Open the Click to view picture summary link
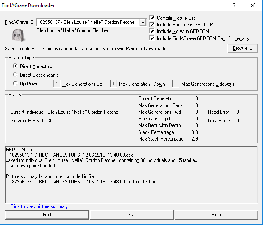The height and width of the screenshot is (225, 263). tap(39, 206)
